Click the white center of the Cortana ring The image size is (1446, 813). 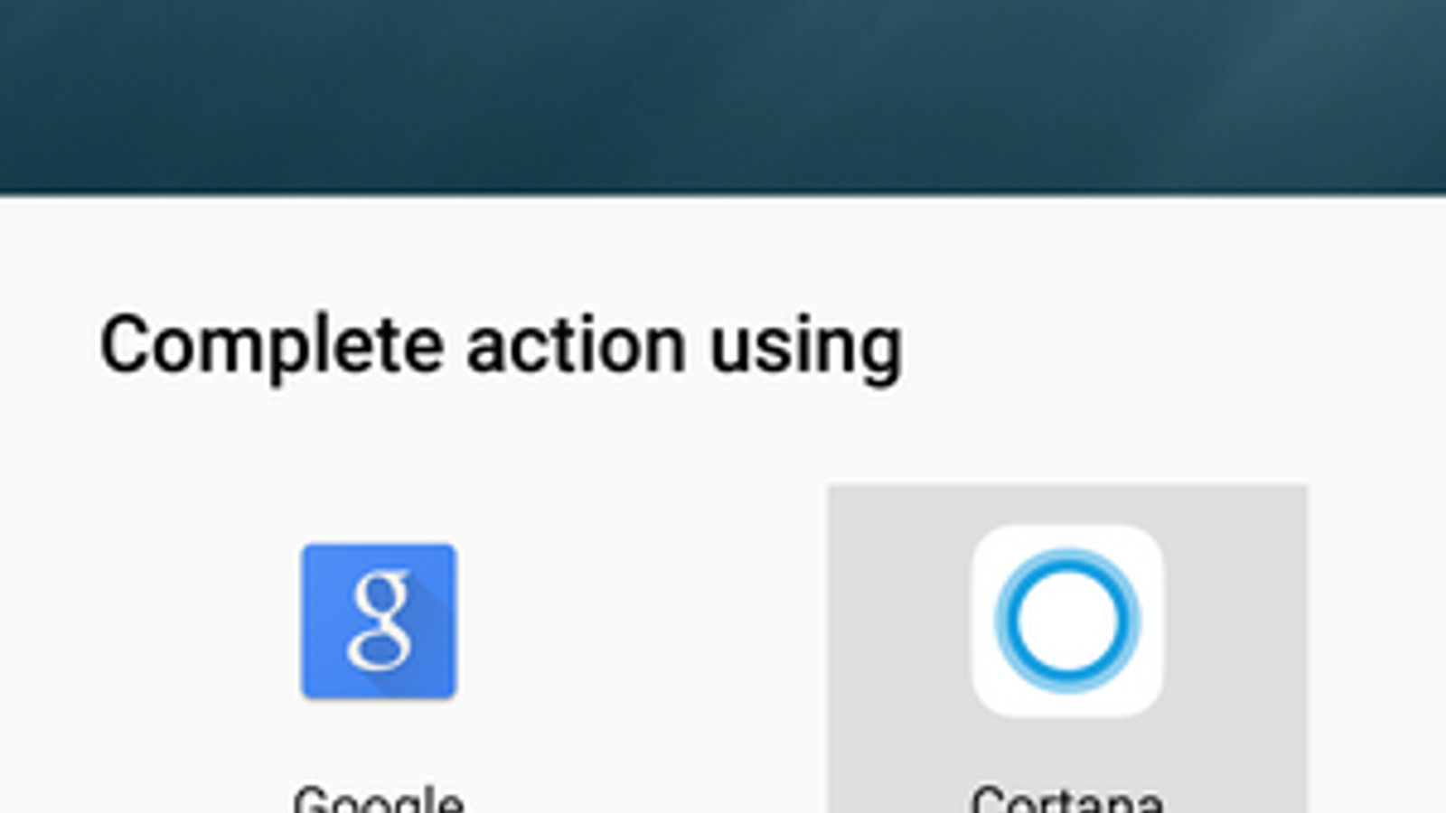1067,621
